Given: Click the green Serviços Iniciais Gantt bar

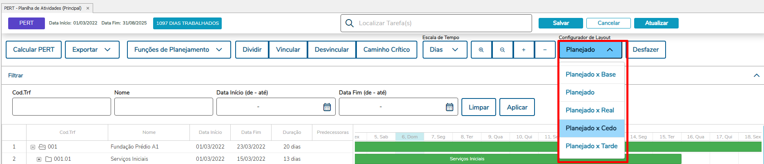Looking at the screenshot, I should 467,159.
